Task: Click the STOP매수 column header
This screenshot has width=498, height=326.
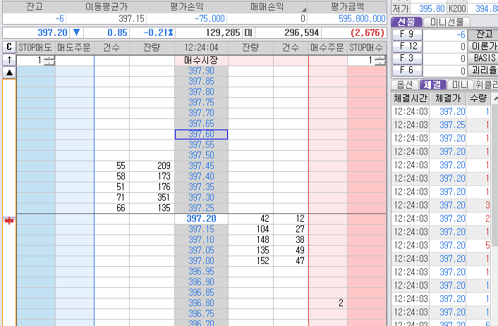Action: (367, 48)
